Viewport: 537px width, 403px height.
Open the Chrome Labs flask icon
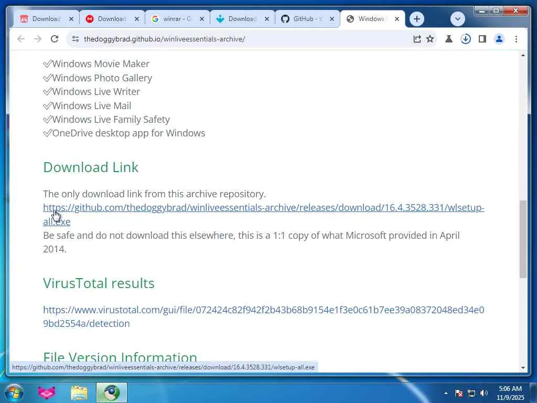coord(449,39)
